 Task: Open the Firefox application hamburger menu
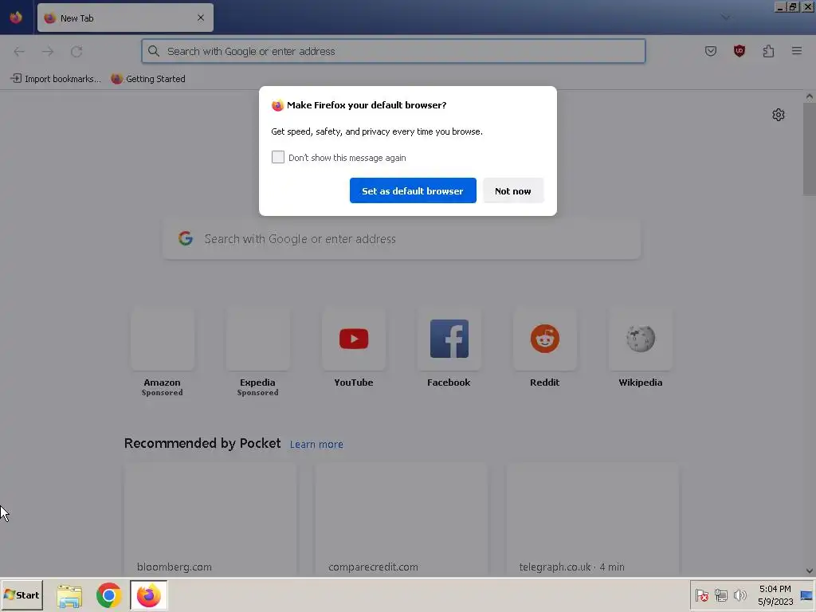tap(797, 51)
